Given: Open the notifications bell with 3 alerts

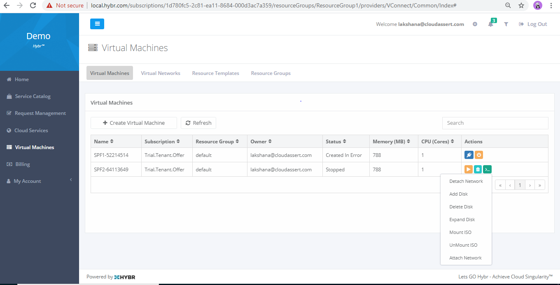Looking at the screenshot, I should (x=490, y=24).
